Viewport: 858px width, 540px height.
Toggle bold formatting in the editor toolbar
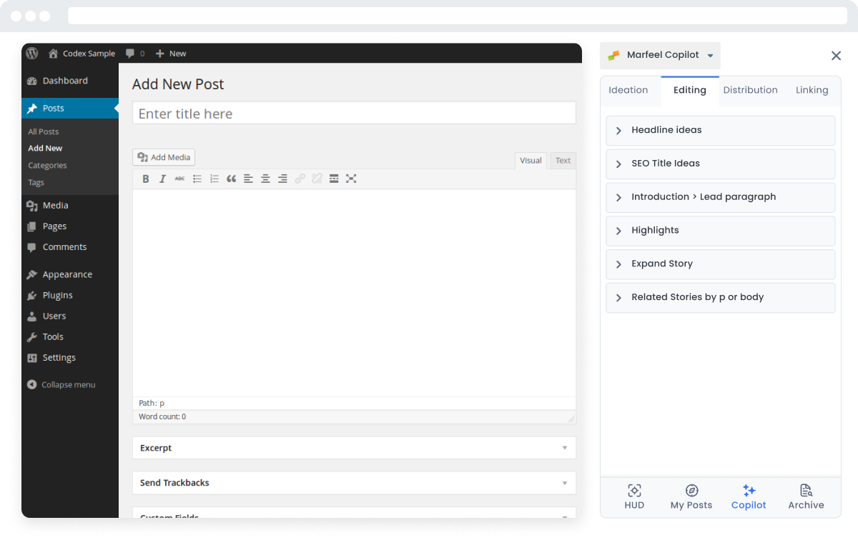(146, 179)
